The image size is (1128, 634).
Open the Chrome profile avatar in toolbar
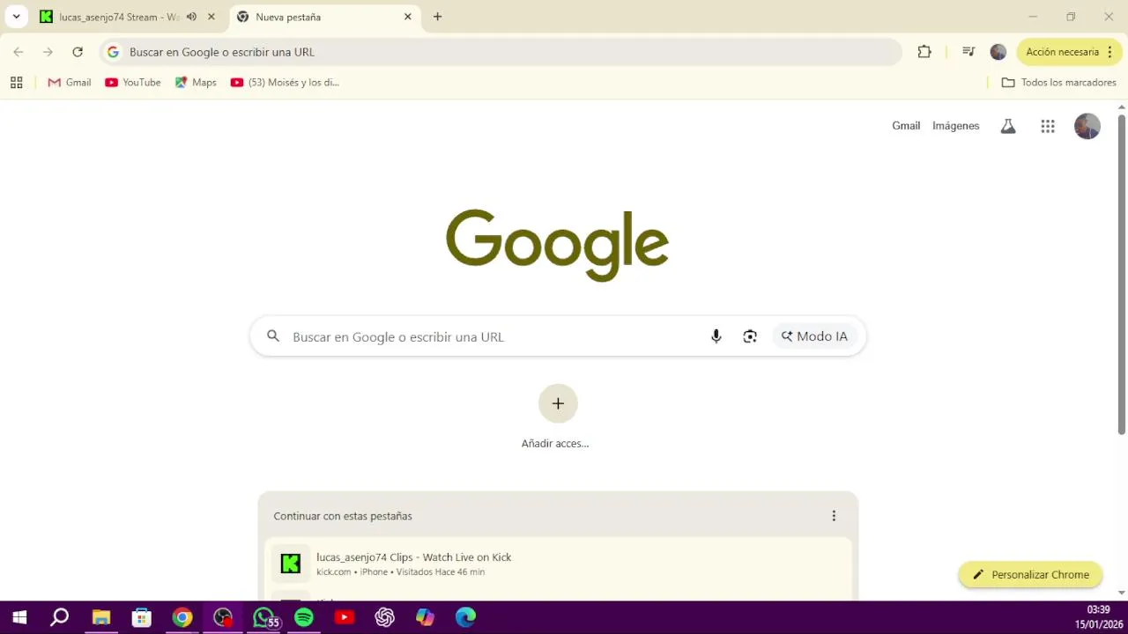click(998, 52)
